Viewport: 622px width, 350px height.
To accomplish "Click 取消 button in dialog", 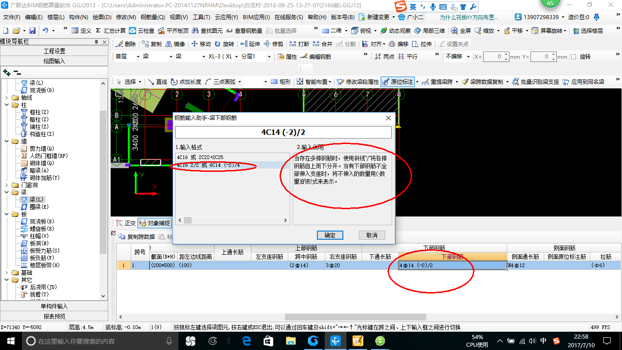I will 372,235.
